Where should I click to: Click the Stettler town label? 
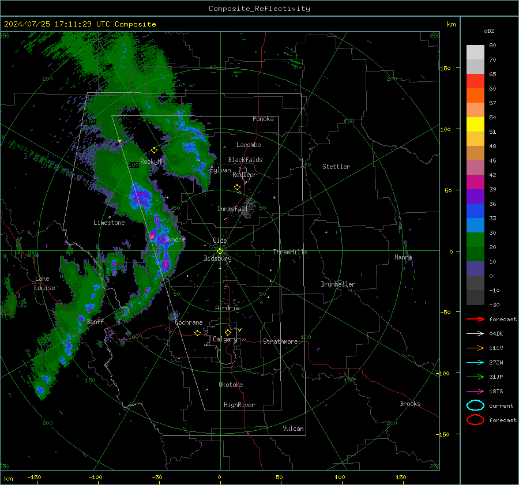336,167
